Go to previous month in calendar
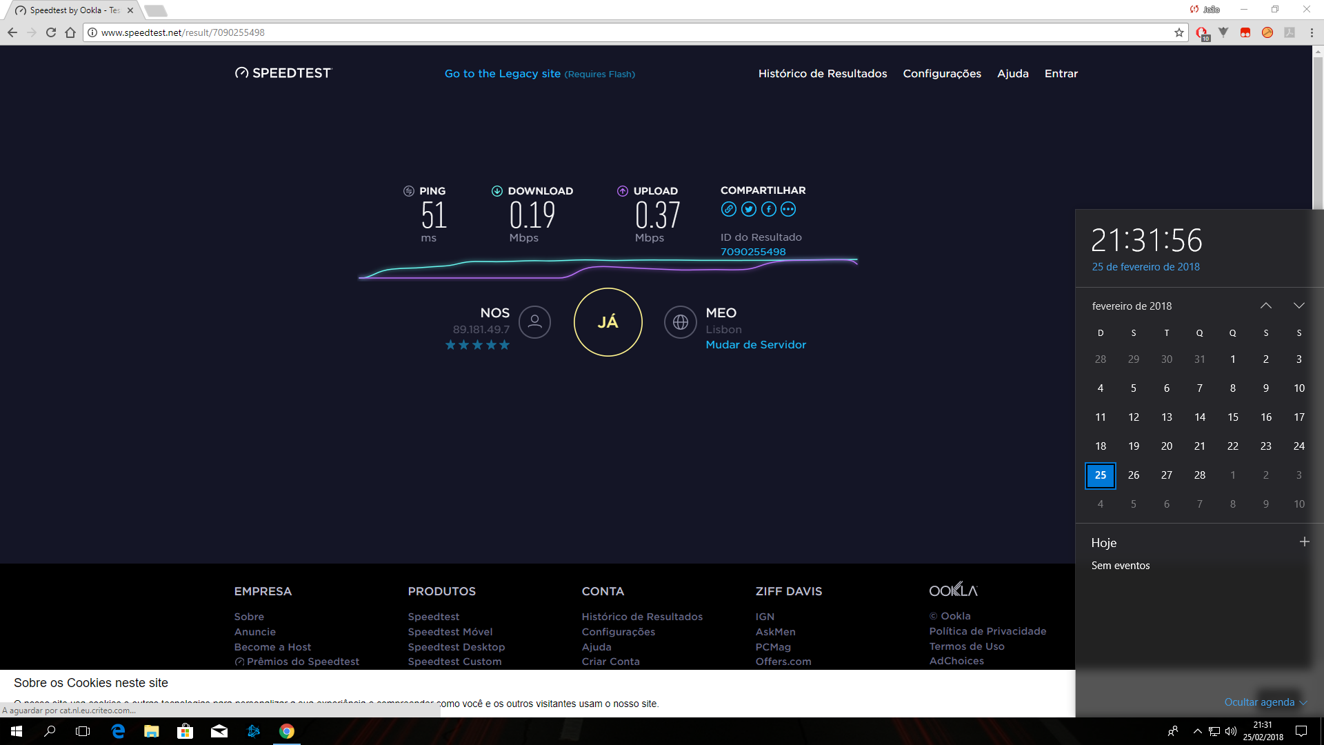Screen dimensions: 1324x745 pos(1266,306)
